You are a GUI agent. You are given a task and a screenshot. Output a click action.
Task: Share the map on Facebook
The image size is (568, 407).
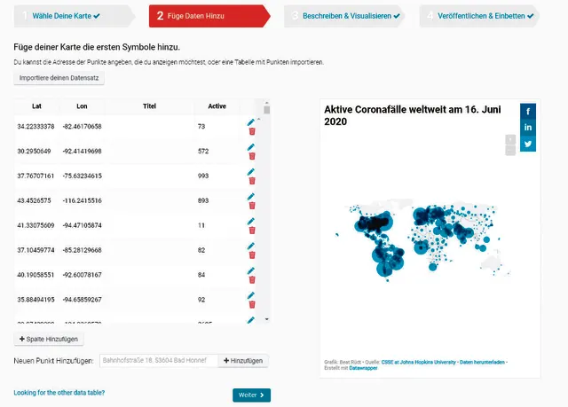(x=528, y=111)
